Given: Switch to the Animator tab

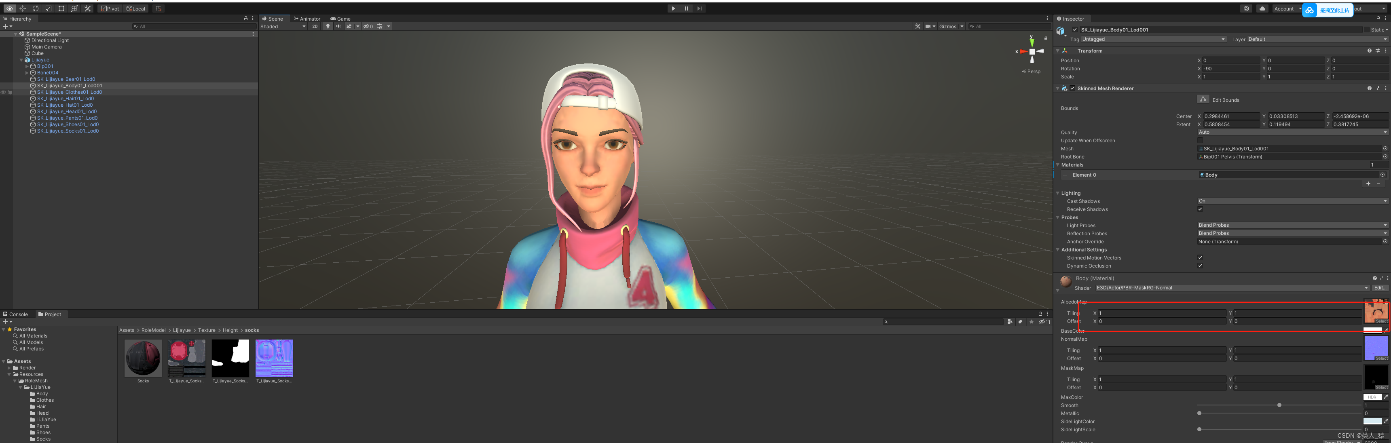Looking at the screenshot, I should [307, 19].
